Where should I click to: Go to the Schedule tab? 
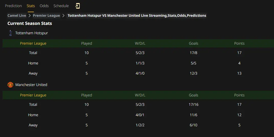(61, 6)
